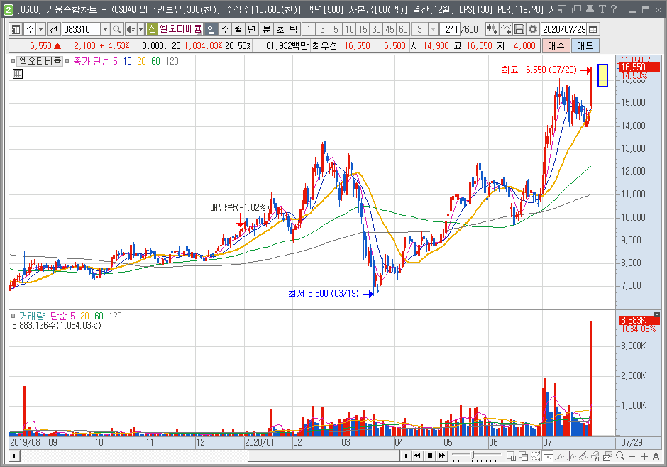Click the 매도 sell button

tap(585, 45)
